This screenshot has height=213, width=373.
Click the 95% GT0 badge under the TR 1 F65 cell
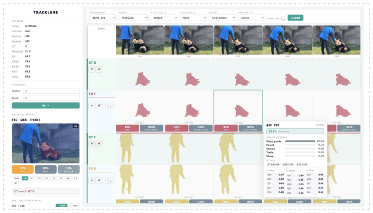128,128
